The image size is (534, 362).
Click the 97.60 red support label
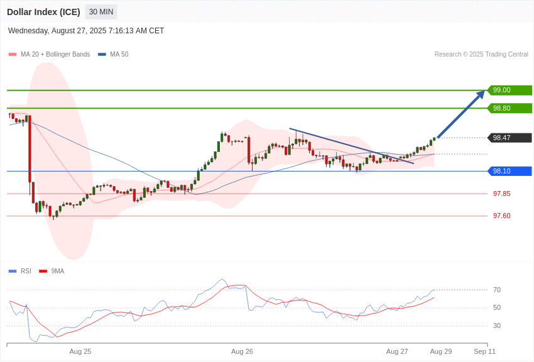click(502, 216)
